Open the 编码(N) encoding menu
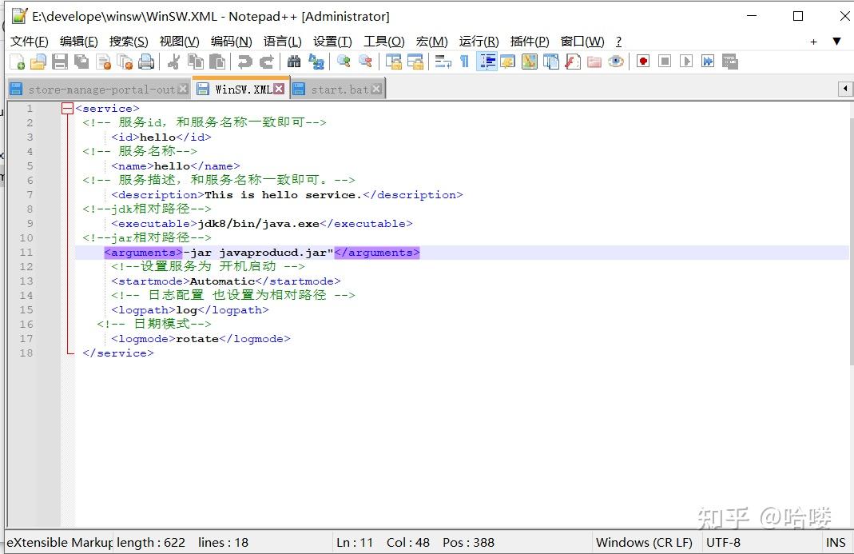 point(231,42)
